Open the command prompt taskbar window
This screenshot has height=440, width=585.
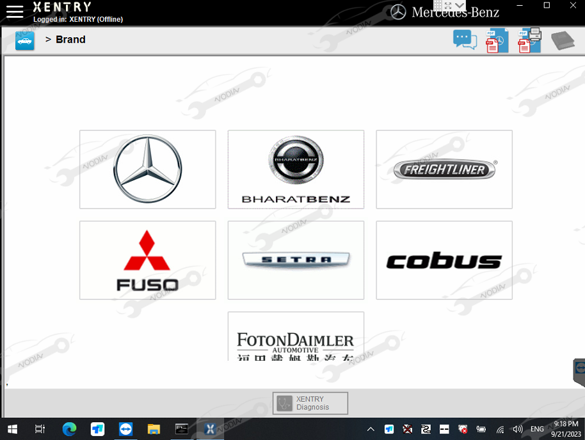[x=182, y=429]
